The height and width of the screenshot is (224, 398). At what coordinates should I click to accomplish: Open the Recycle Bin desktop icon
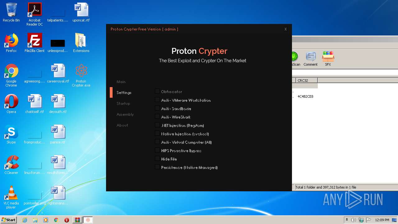coord(11,12)
